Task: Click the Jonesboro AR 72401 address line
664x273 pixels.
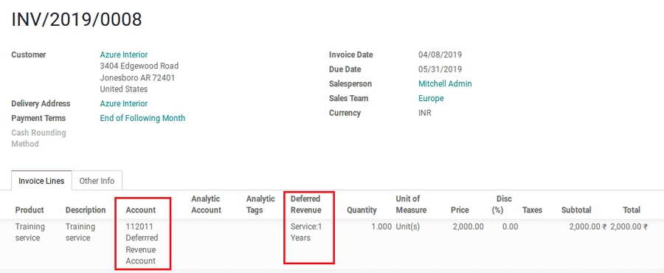Action: click(137, 78)
